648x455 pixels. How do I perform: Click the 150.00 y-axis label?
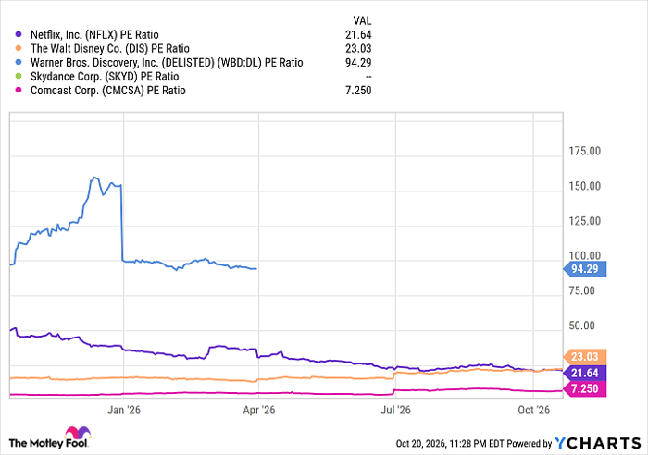coord(584,186)
